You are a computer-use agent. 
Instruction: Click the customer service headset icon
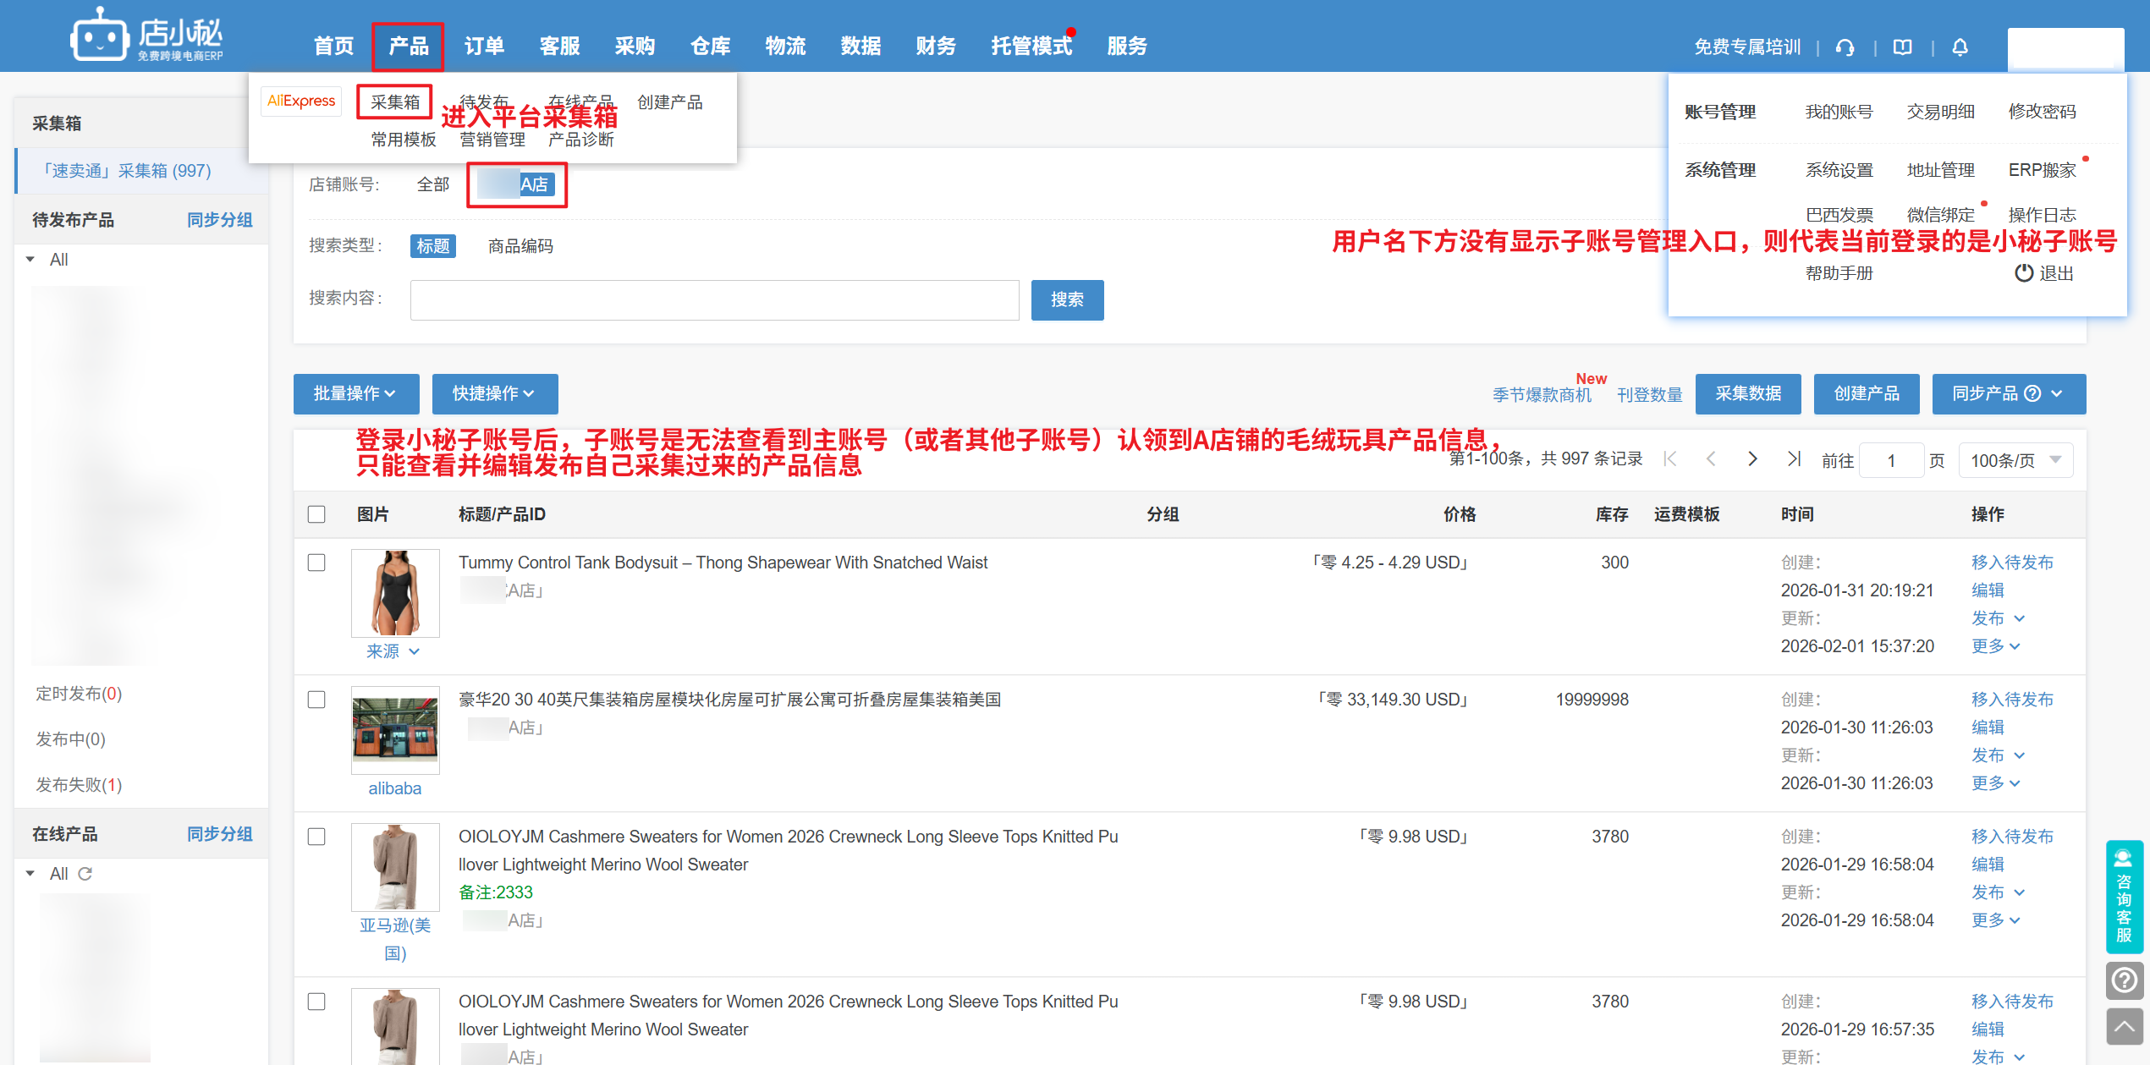1845,47
